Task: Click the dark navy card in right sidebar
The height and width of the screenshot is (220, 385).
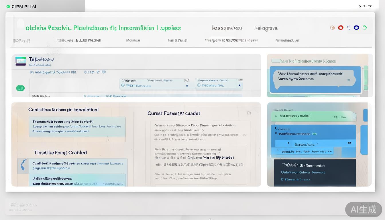Action: 315,172
